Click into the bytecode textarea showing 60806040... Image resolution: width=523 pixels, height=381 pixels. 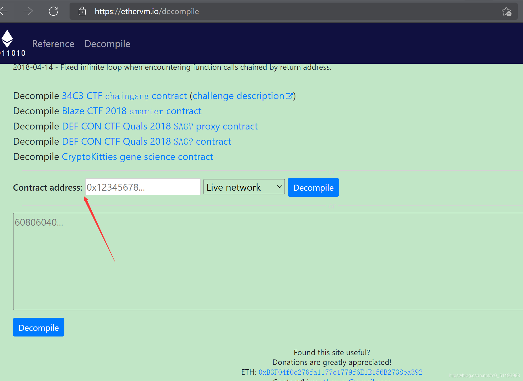(268, 262)
